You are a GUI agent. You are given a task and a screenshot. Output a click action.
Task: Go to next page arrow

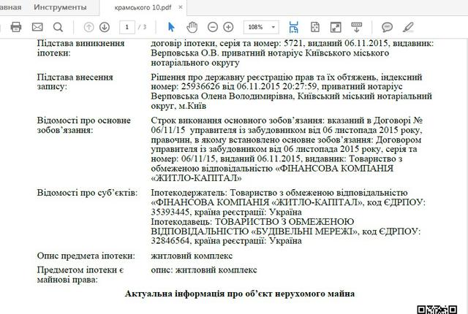pyautogui.click(x=105, y=28)
